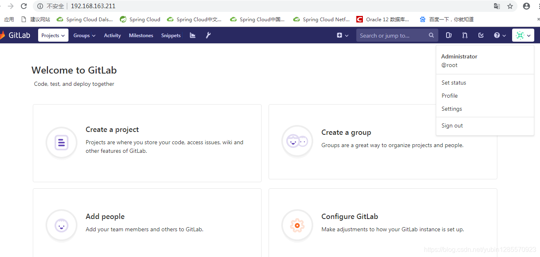Viewport: 540px width, 257px height.
Task: Click the Google Translate icon in address bar
Action: pos(497,6)
